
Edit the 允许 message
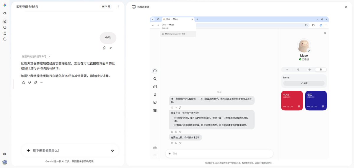111,48
